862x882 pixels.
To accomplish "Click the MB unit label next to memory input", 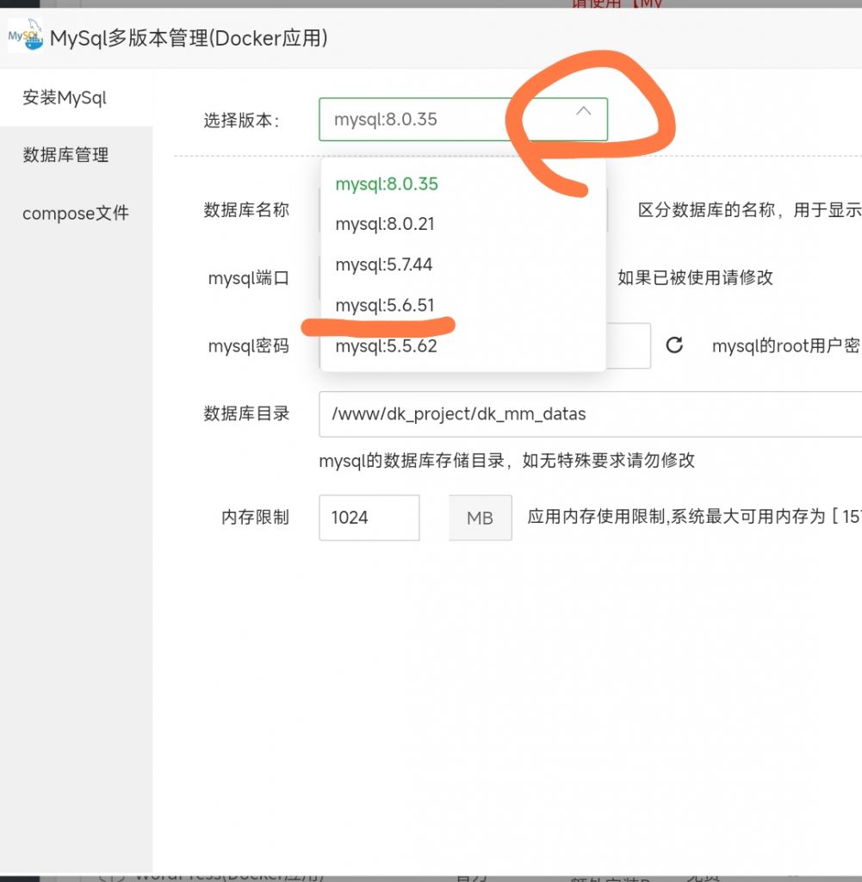I will coord(480,518).
